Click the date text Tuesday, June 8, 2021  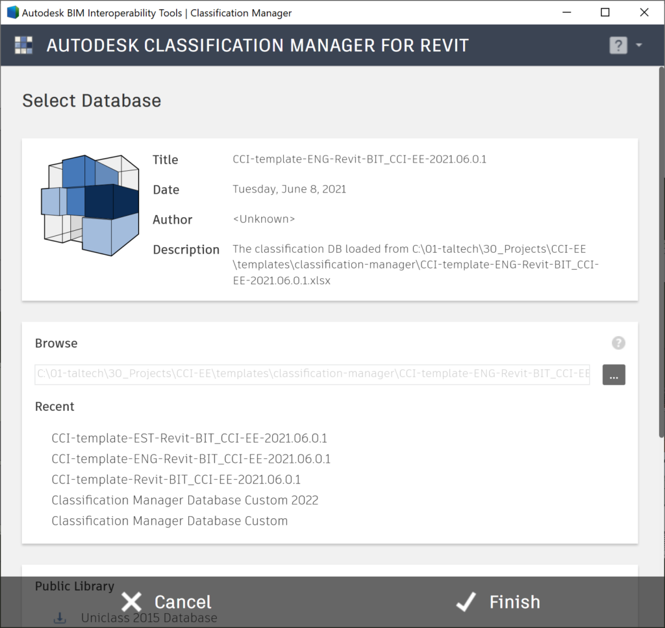click(x=289, y=189)
